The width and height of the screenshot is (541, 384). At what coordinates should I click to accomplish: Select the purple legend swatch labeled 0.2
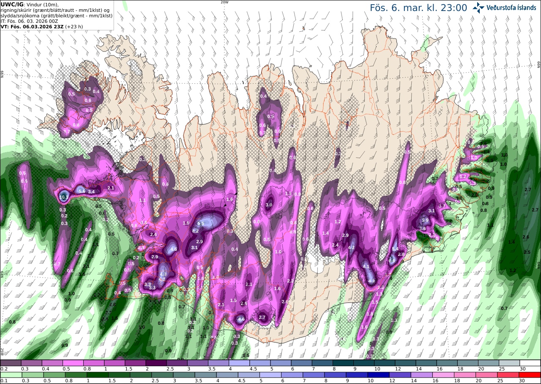(x=11, y=363)
